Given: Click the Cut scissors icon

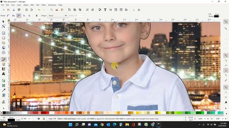Looking at the screenshot, I should coord(57,10).
